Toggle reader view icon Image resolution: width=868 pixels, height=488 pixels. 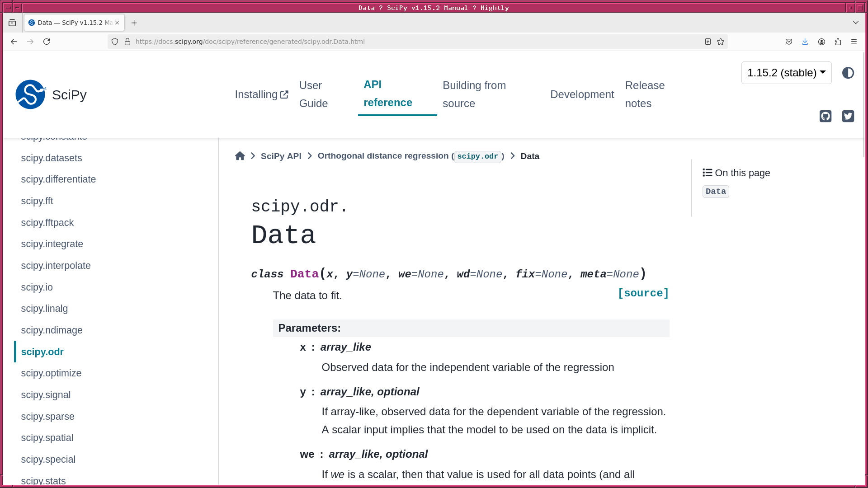tap(708, 42)
